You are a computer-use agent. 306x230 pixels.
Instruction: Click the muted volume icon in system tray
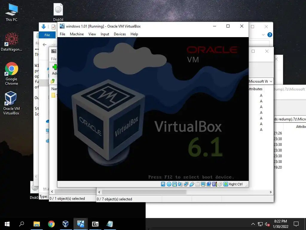[267, 224]
